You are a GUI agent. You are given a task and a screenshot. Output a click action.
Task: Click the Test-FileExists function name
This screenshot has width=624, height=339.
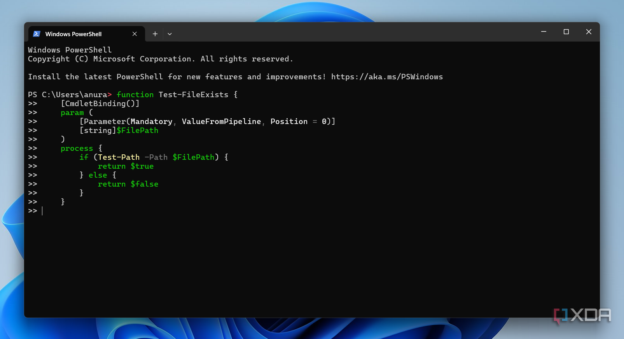point(193,94)
